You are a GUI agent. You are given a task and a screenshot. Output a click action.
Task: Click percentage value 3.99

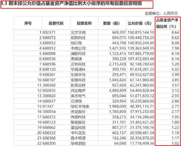coord(175,75)
